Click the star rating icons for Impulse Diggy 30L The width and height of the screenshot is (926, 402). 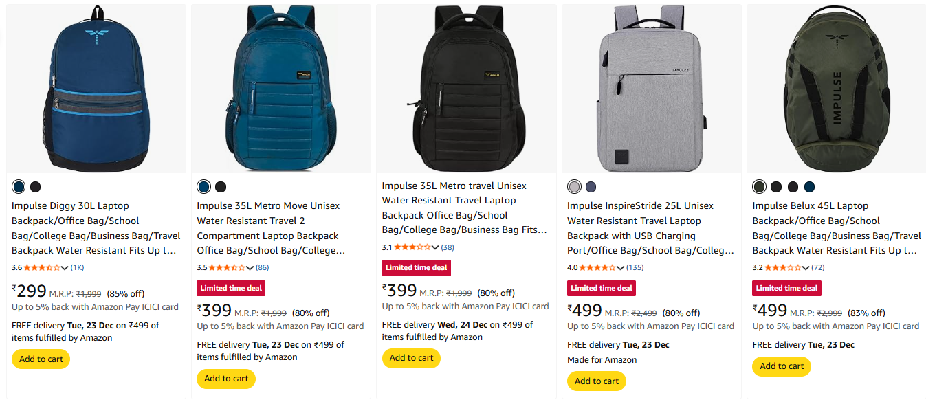pos(42,267)
